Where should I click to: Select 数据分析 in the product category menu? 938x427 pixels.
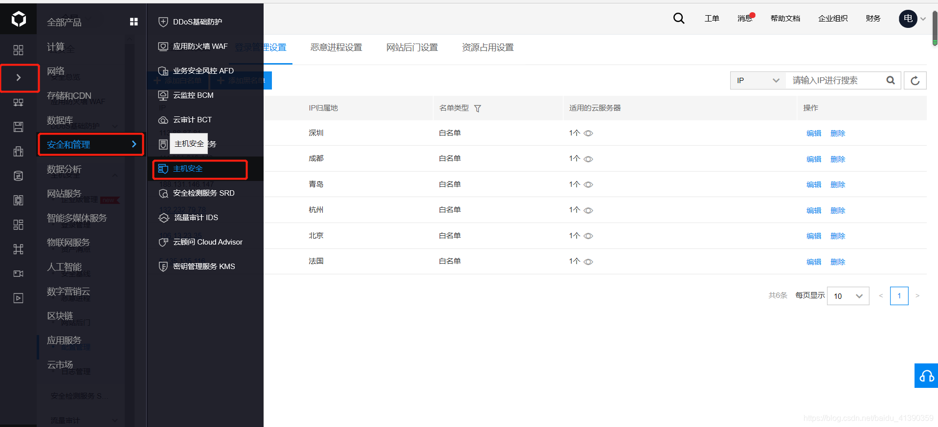point(64,169)
